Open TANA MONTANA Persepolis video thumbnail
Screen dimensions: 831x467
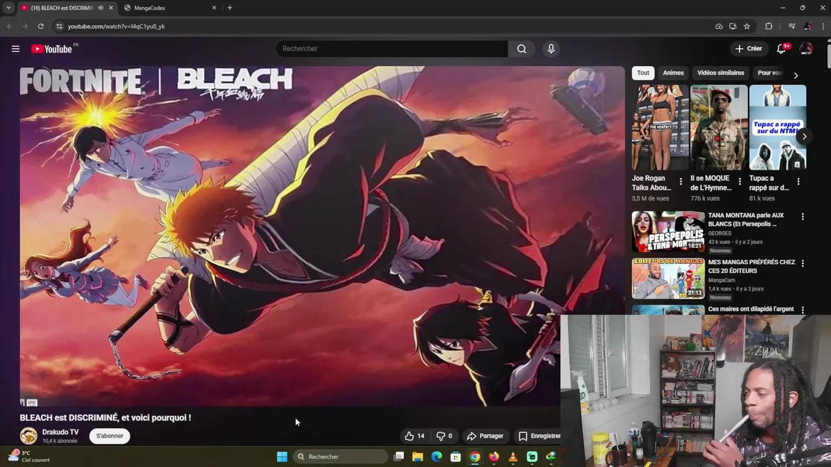[668, 232]
